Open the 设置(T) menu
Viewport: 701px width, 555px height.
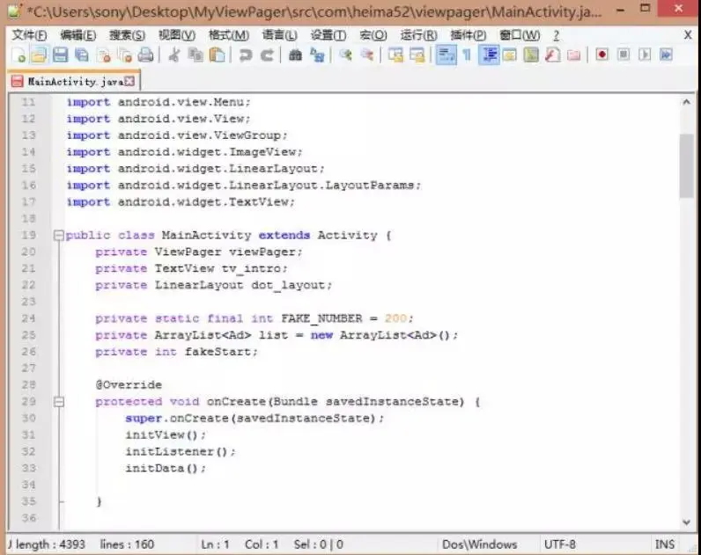(x=328, y=35)
